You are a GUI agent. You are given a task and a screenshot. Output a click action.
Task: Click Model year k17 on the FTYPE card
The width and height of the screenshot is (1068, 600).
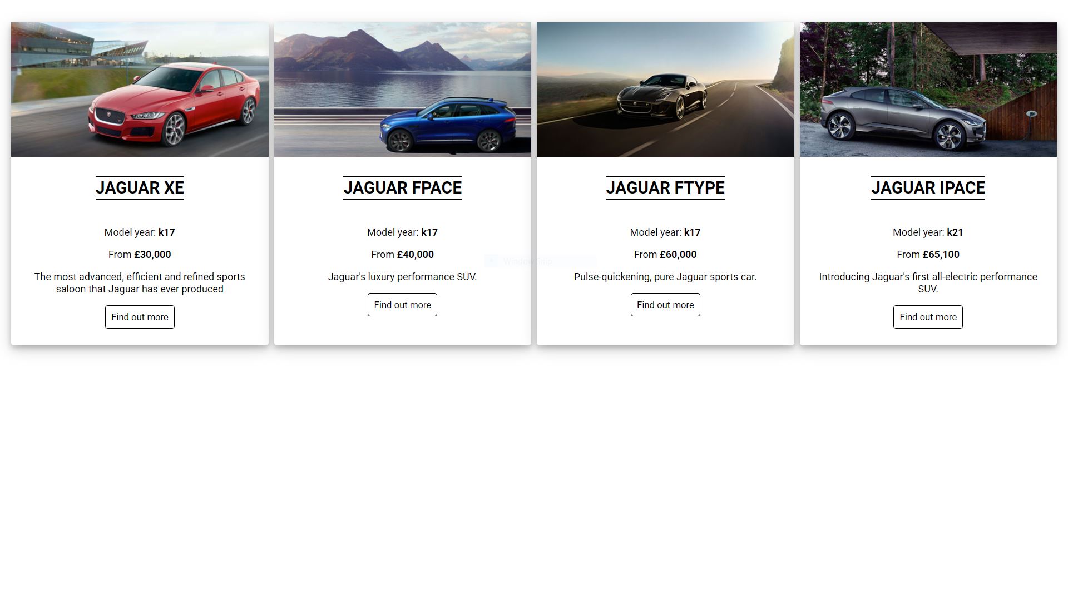[x=665, y=232]
